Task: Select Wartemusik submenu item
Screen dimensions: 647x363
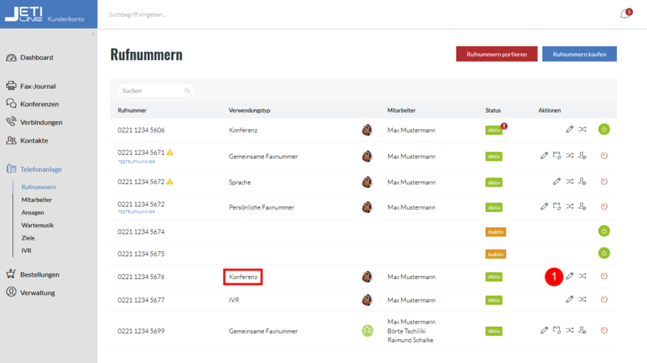Action: [x=38, y=226]
